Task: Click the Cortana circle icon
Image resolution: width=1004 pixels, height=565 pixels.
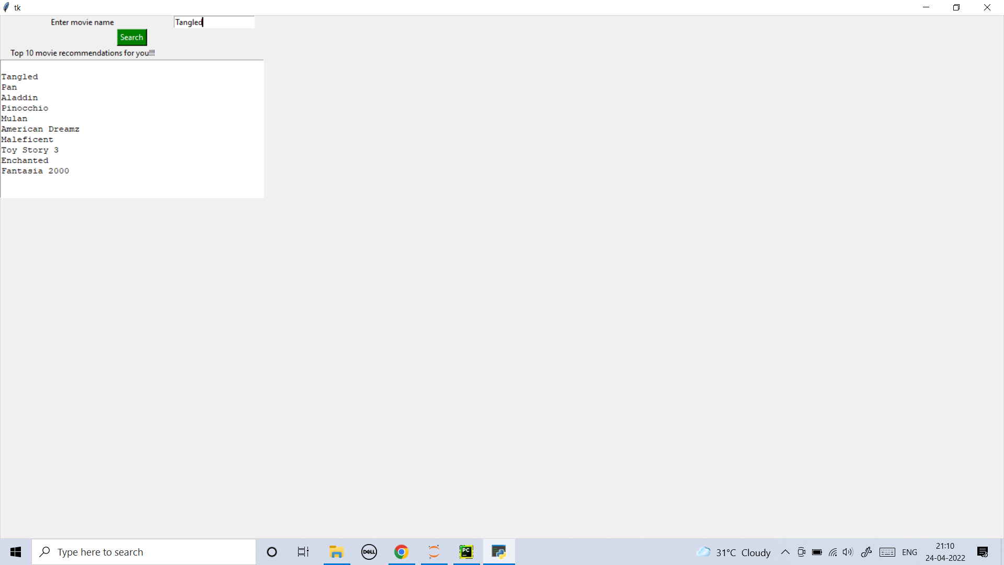Action: pos(272,552)
